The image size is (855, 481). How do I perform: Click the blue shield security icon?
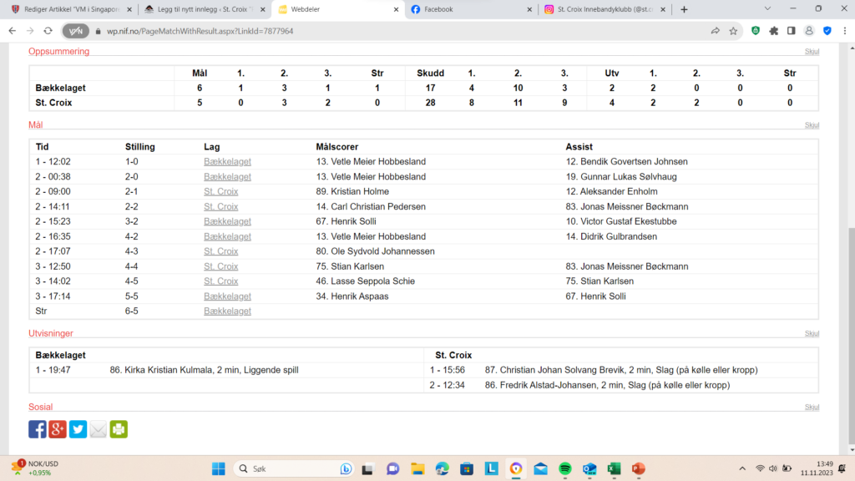pyautogui.click(x=827, y=31)
